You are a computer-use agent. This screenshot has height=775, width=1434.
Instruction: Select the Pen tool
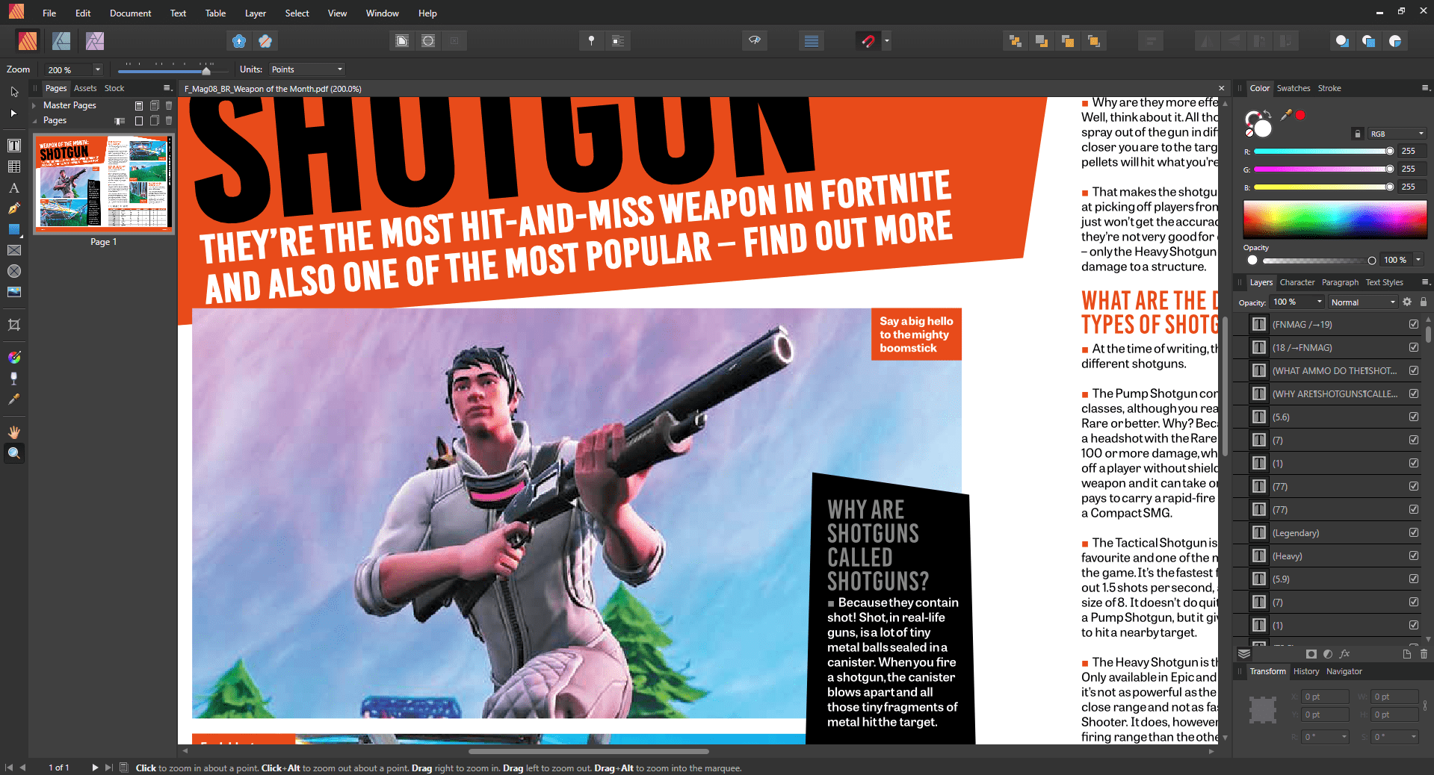coord(14,208)
